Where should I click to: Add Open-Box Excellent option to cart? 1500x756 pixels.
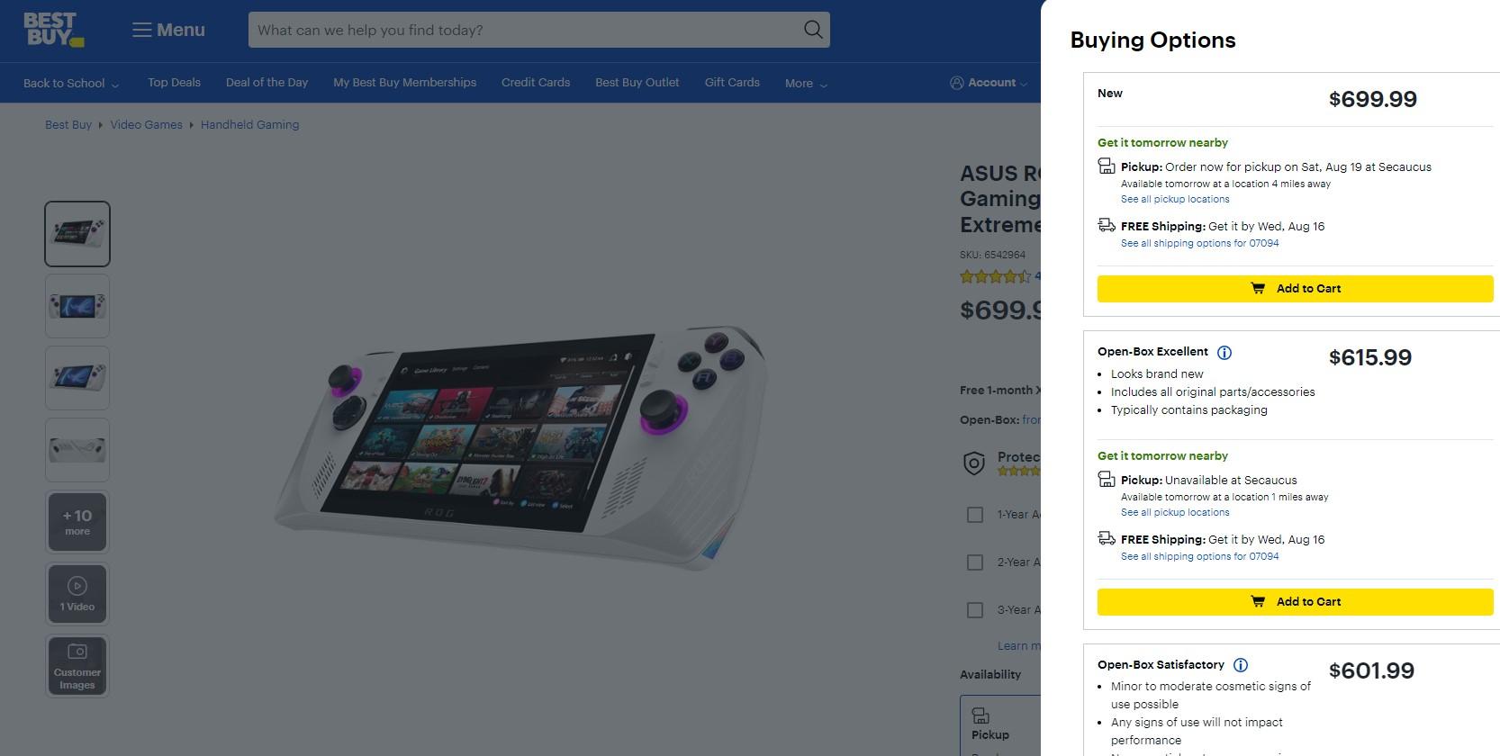coord(1295,602)
